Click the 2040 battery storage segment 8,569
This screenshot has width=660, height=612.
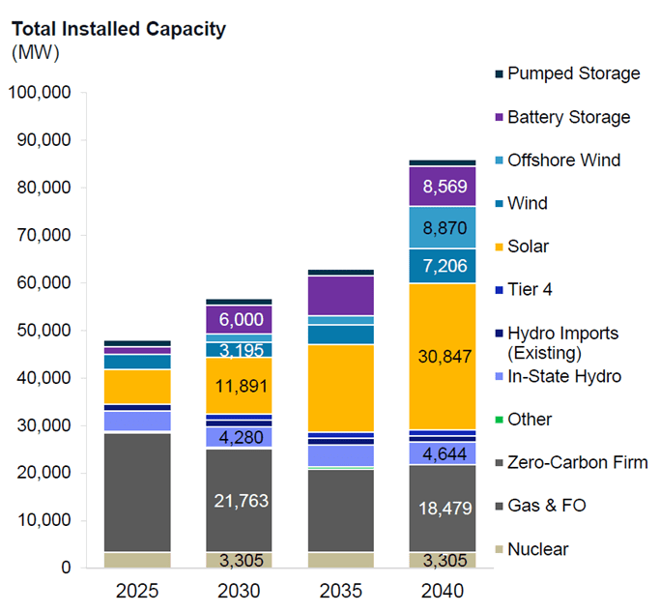443,187
